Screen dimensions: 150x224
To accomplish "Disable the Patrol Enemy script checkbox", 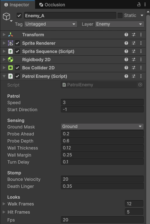I will [18, 76].
